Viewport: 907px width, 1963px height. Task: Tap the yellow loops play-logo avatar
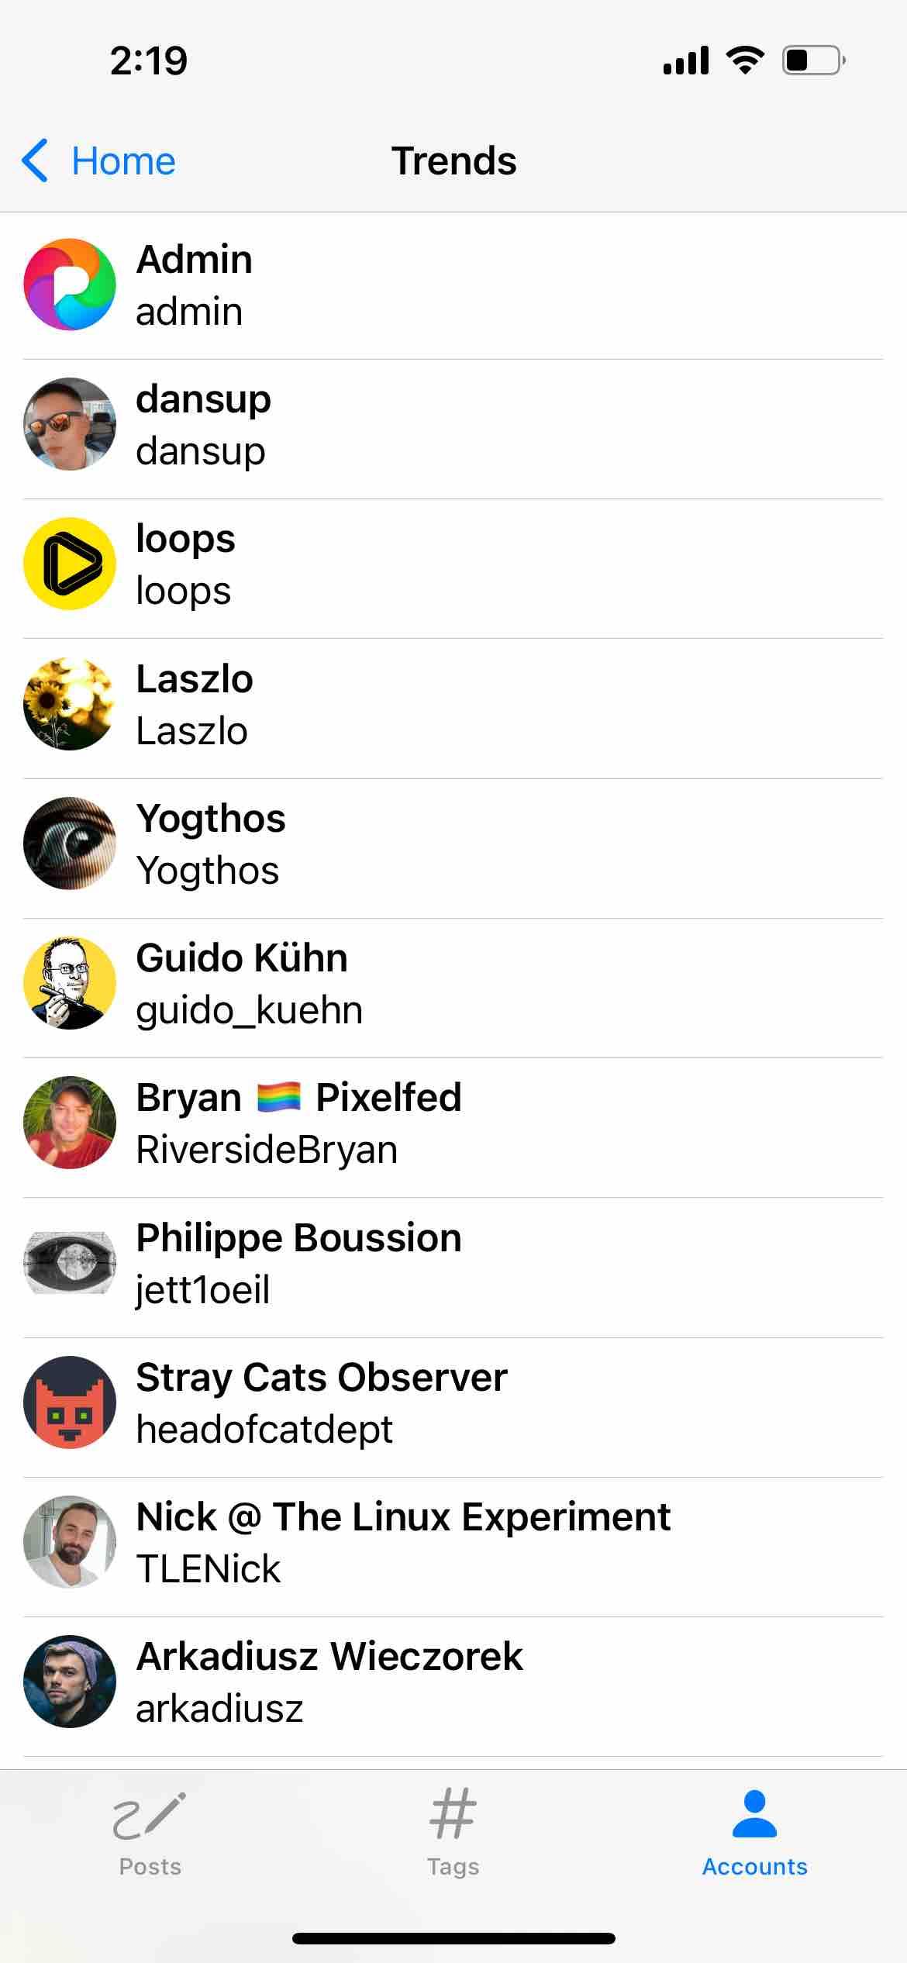(x=70, y=564)
